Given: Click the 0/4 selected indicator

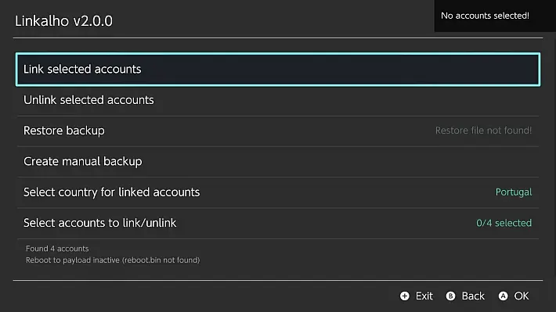Looking at the screenshot, I should (x=504, y=223).
